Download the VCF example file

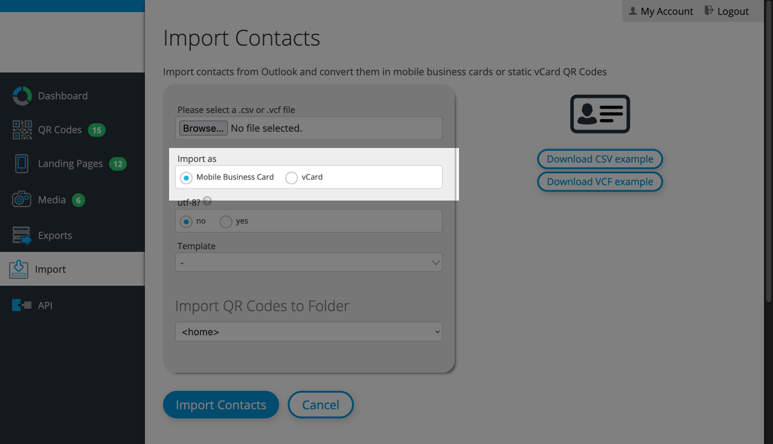[x=600, y=181]
